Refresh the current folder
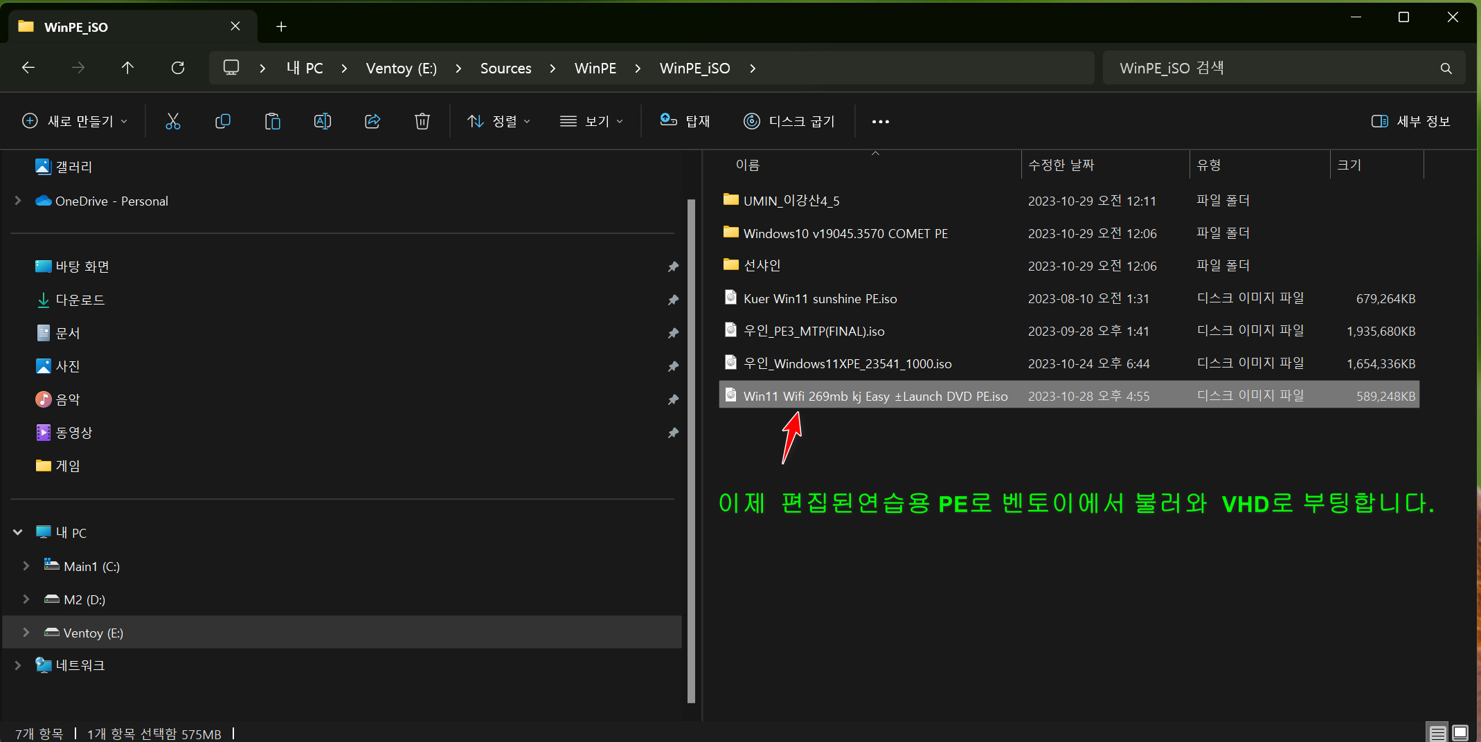The width and height of the screenshot is (1481, 742). click(x=178, y=68)
